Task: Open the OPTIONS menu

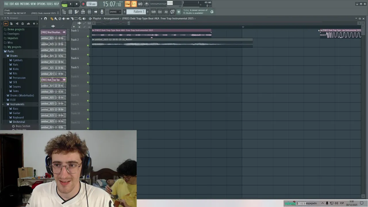Action: coord(41,4)
